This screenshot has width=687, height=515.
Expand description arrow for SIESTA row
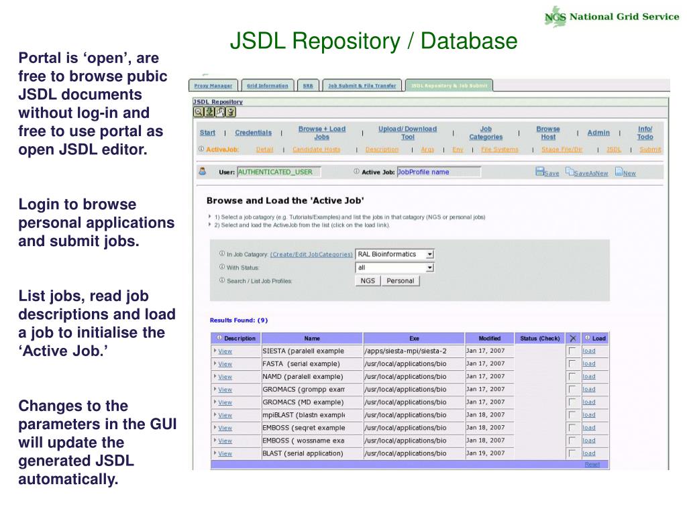(x=215, y=350)
